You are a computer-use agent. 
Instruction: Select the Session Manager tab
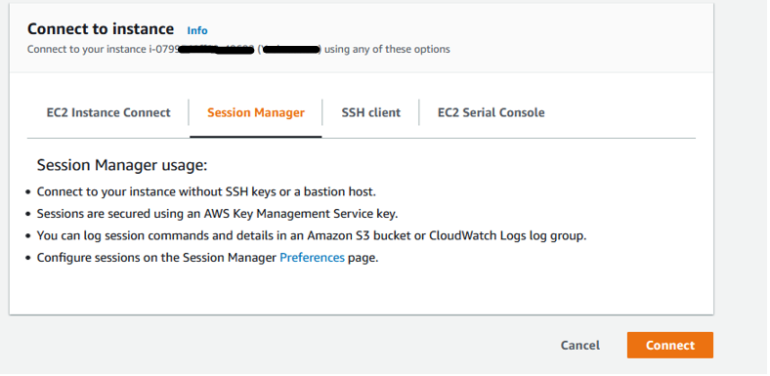click(x=256, y=112)
